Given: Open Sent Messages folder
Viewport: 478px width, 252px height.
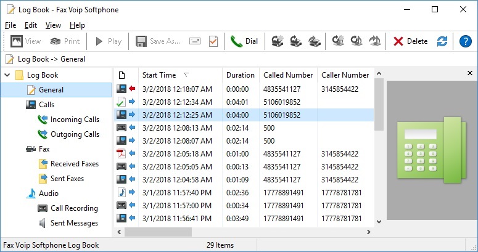Looking at the screenshot, I should click(x=68, y=223).
